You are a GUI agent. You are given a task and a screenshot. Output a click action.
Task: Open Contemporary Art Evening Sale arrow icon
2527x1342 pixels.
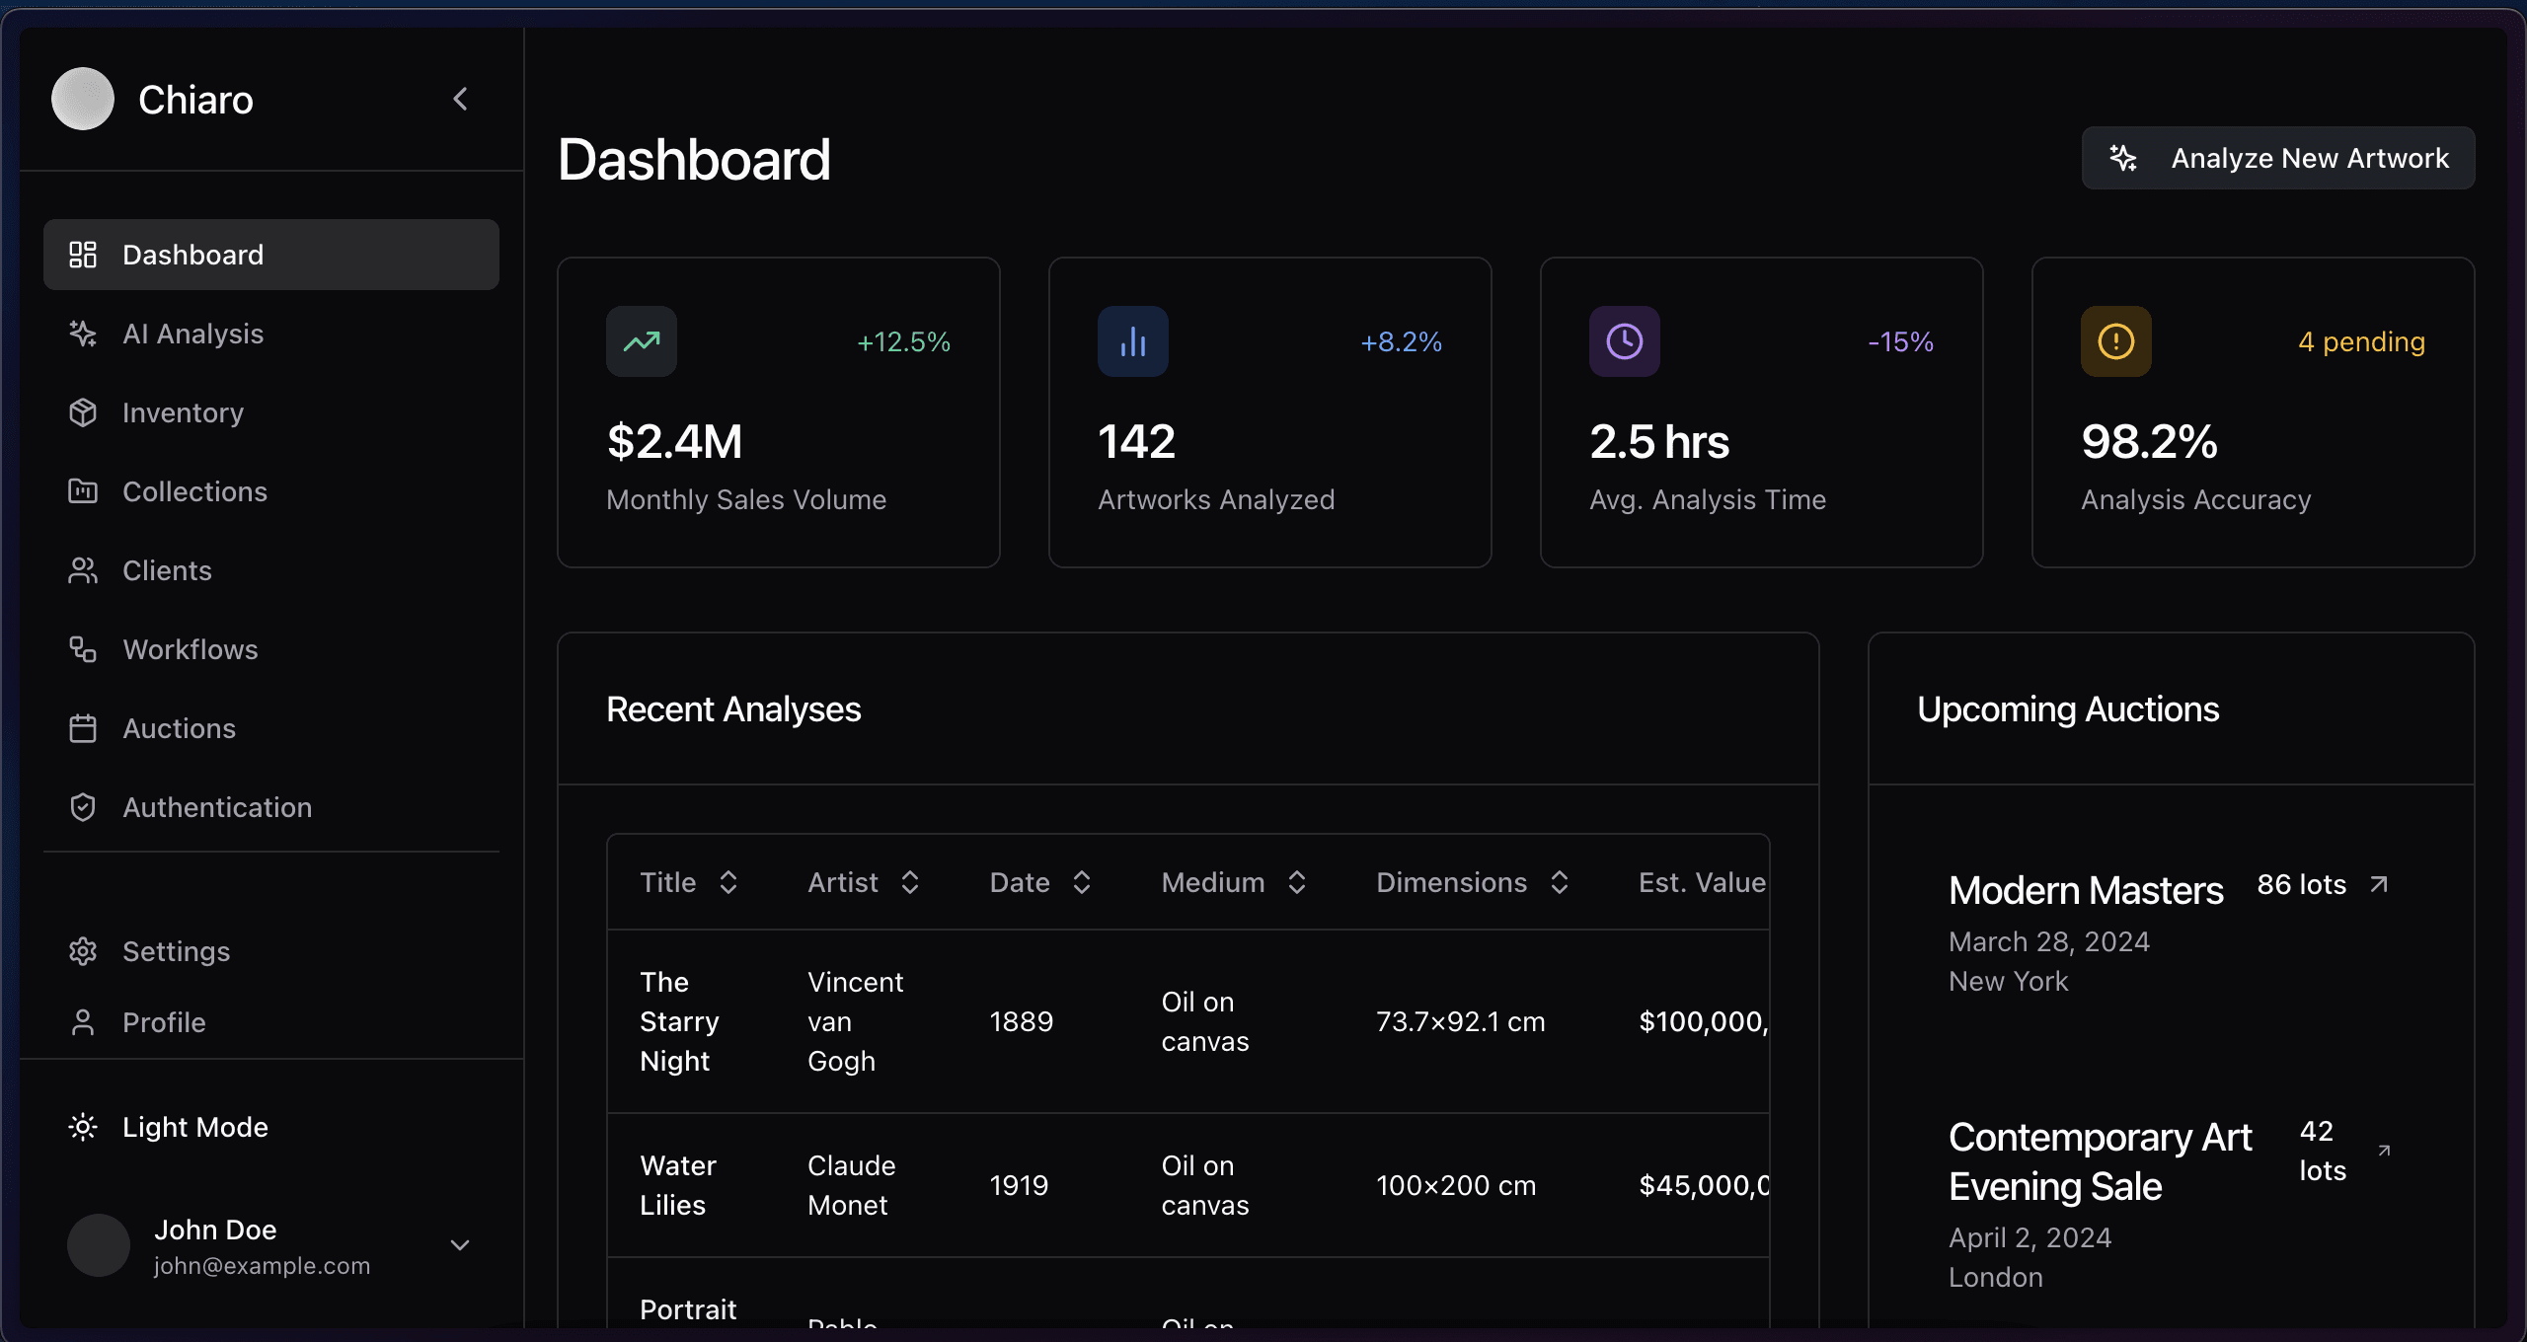pos(2384,1151)
